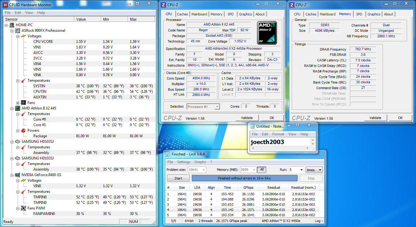Image resolution: width=416 pixels, height=227 pixels.
Task: Select the Package power row
Action: (x=78, y=136)
